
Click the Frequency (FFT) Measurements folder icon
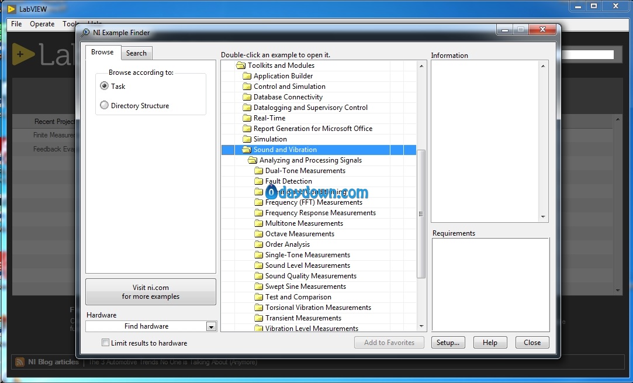click(258, 202)
